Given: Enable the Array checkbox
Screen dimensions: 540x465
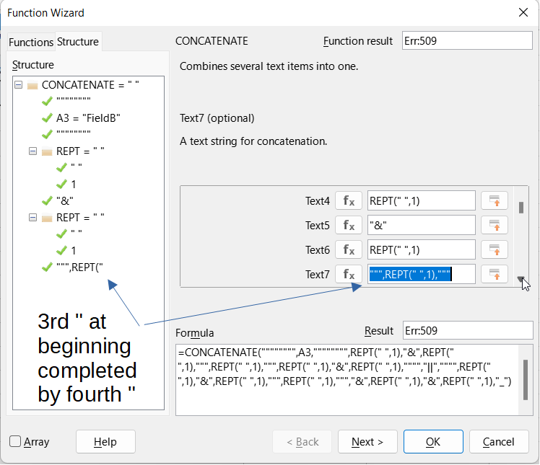Looking at the screenshot, I should [x=15, y=442].
